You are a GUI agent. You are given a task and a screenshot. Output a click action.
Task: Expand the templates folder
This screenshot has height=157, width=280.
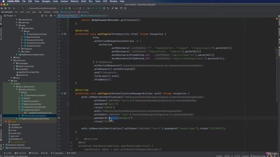pos(14,69)
